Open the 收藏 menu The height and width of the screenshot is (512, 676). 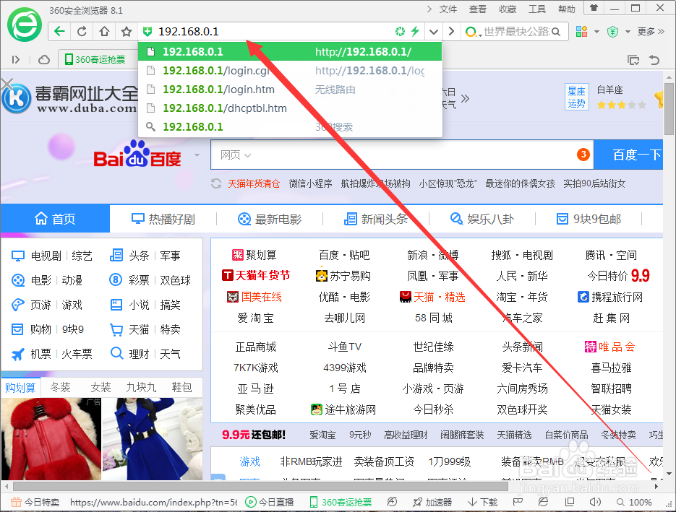[x=508, y=9]
